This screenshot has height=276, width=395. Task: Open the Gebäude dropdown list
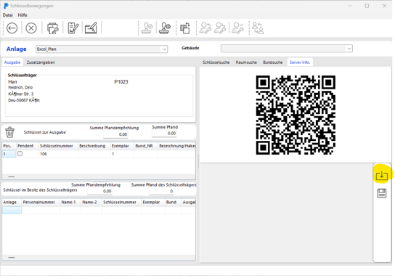[x=349, y=49]
